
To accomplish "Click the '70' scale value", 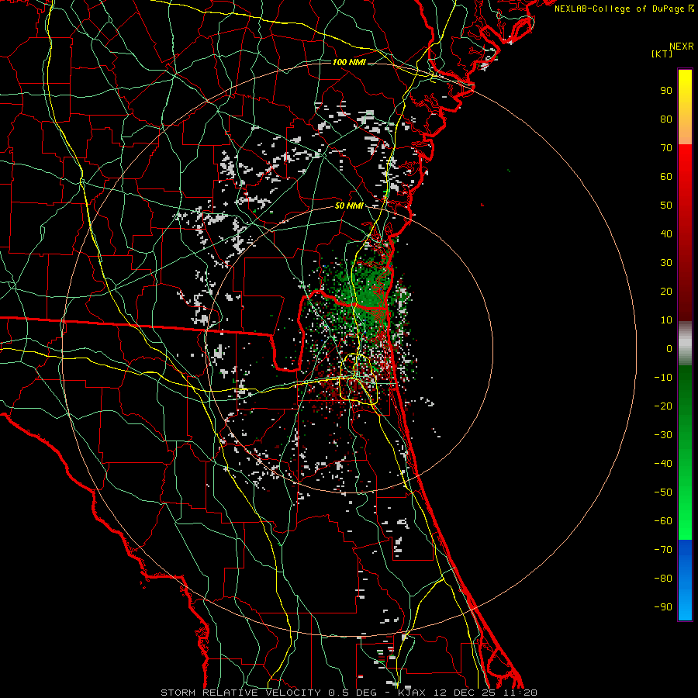I will pyautogui.click(x=666, y=148).
